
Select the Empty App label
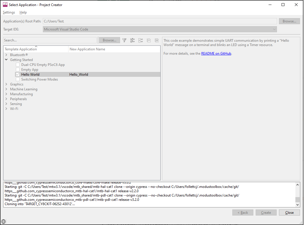click(30, 70)
